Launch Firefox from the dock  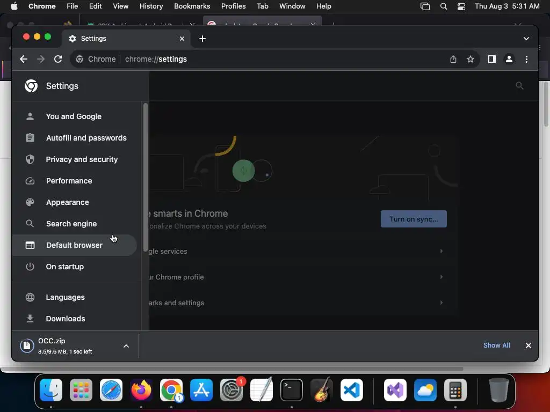click(141, 390)
